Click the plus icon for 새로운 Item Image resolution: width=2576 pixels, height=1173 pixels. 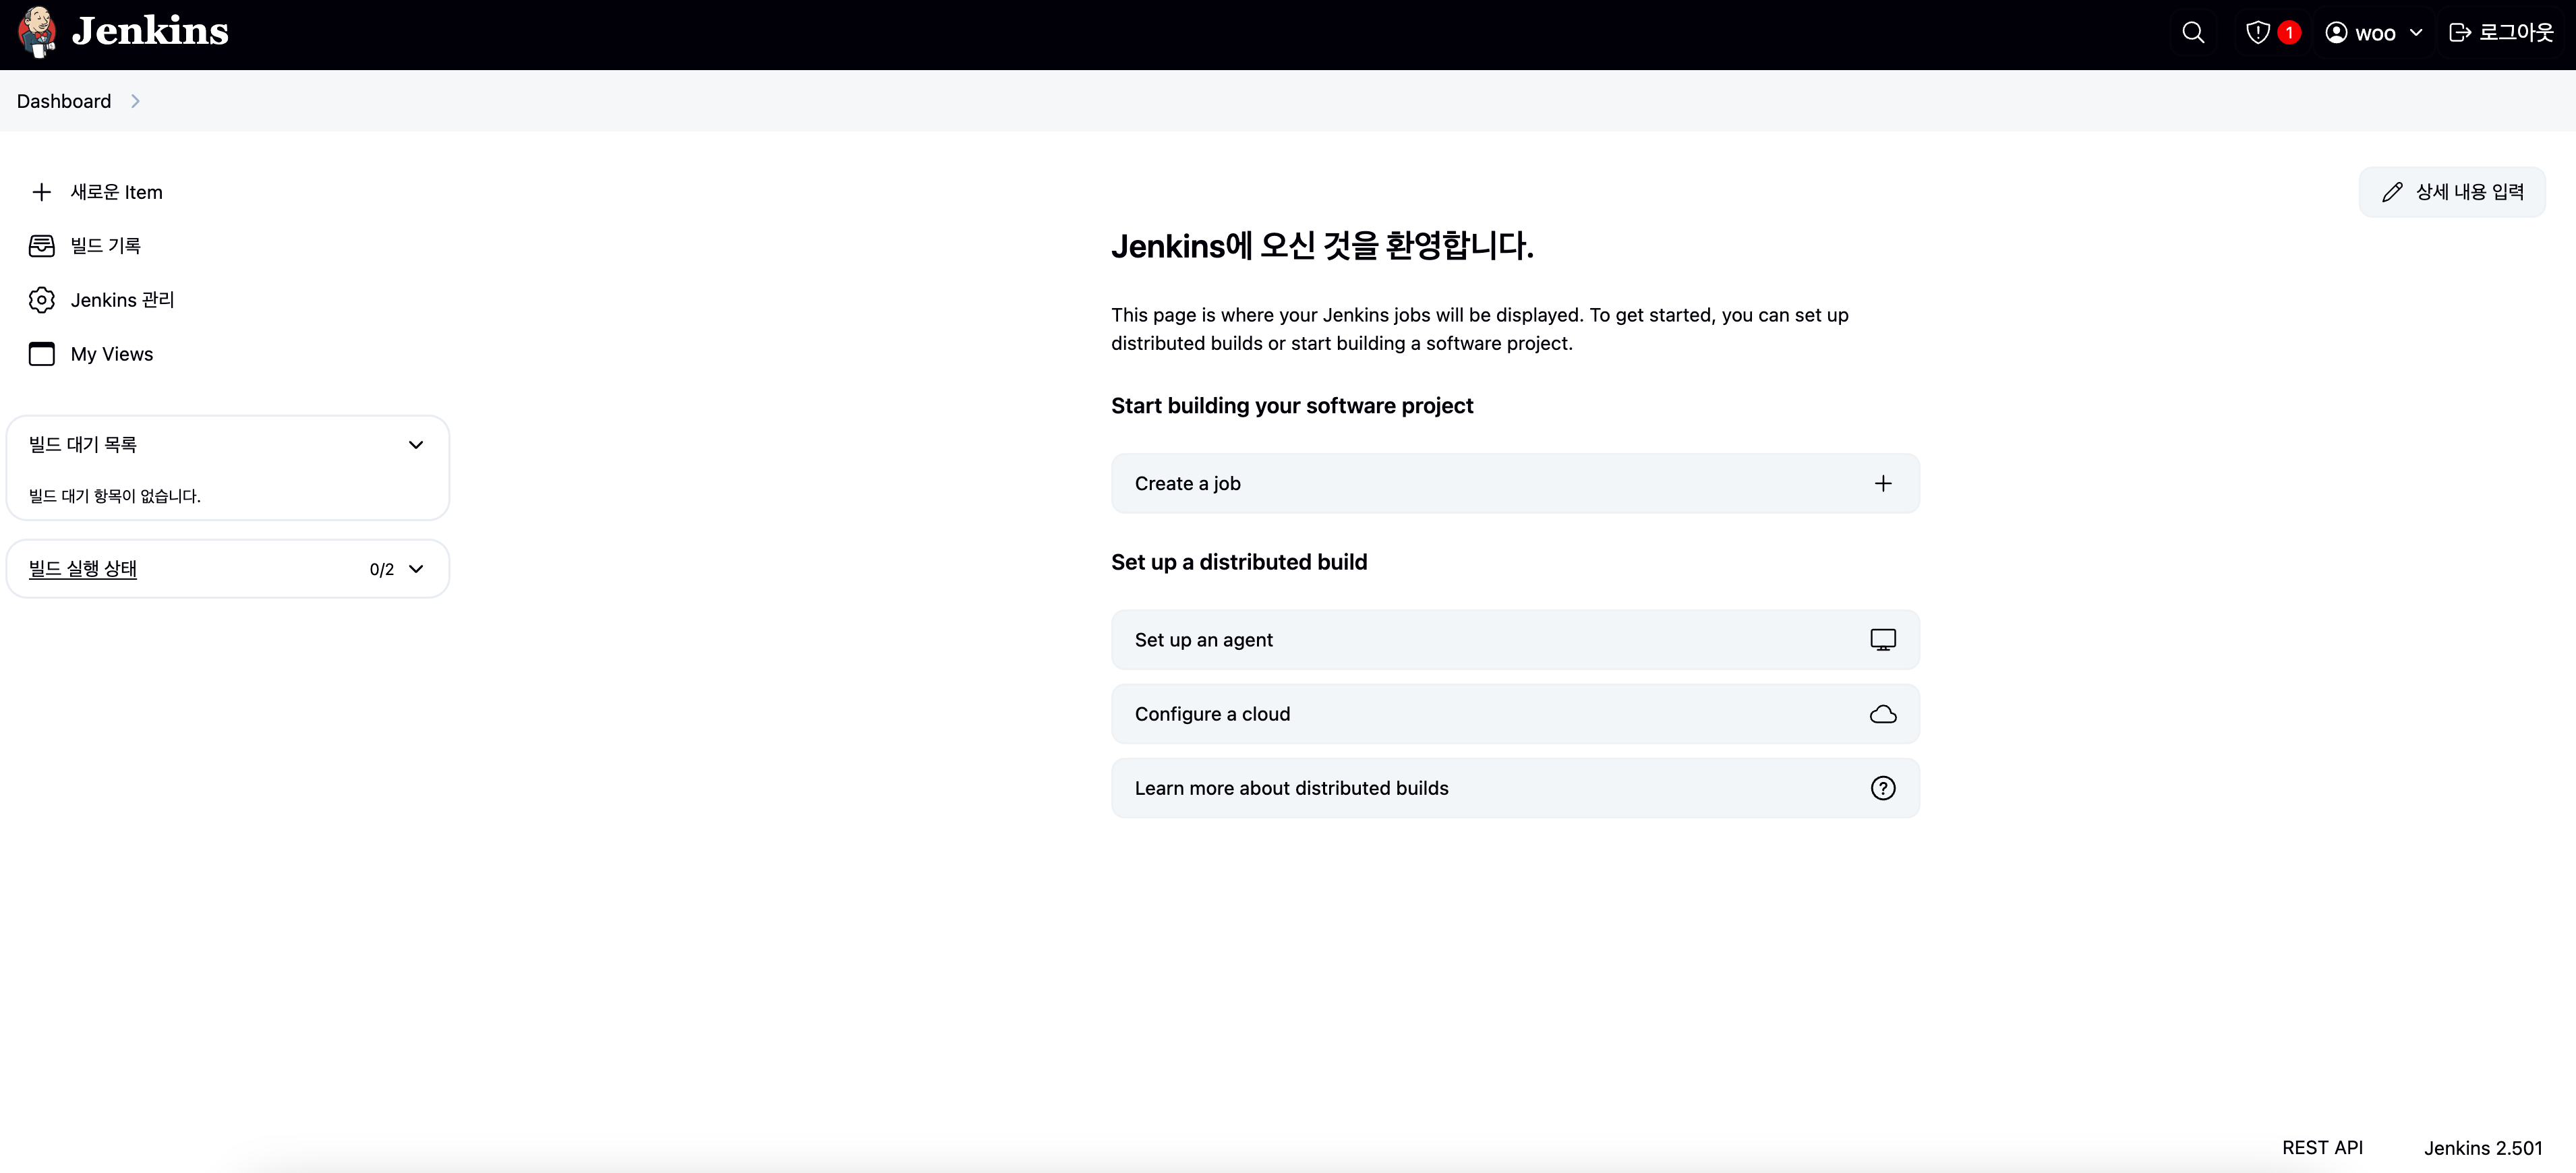(x=41, y=192)
